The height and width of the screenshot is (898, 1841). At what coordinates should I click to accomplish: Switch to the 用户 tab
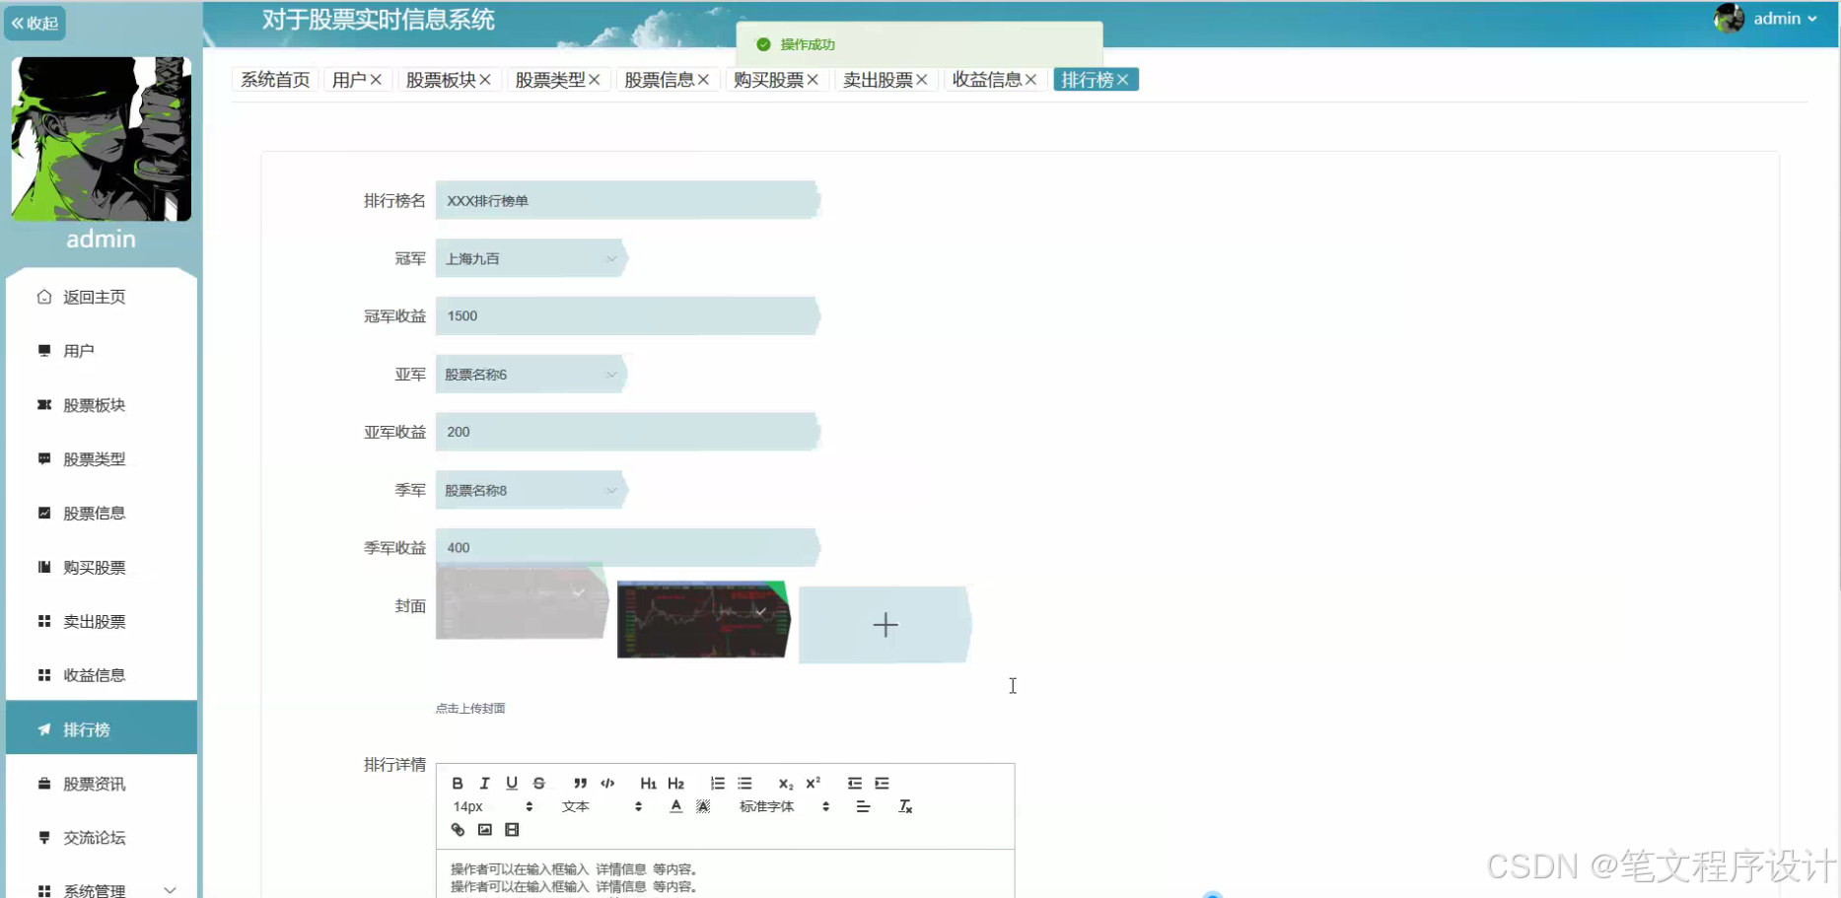pos(349,80)
